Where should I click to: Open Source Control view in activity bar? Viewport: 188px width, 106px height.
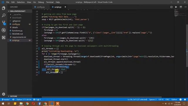pyautogui.click(x=4, y=23)
